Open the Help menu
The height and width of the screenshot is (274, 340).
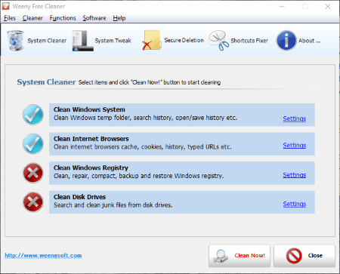119,18
